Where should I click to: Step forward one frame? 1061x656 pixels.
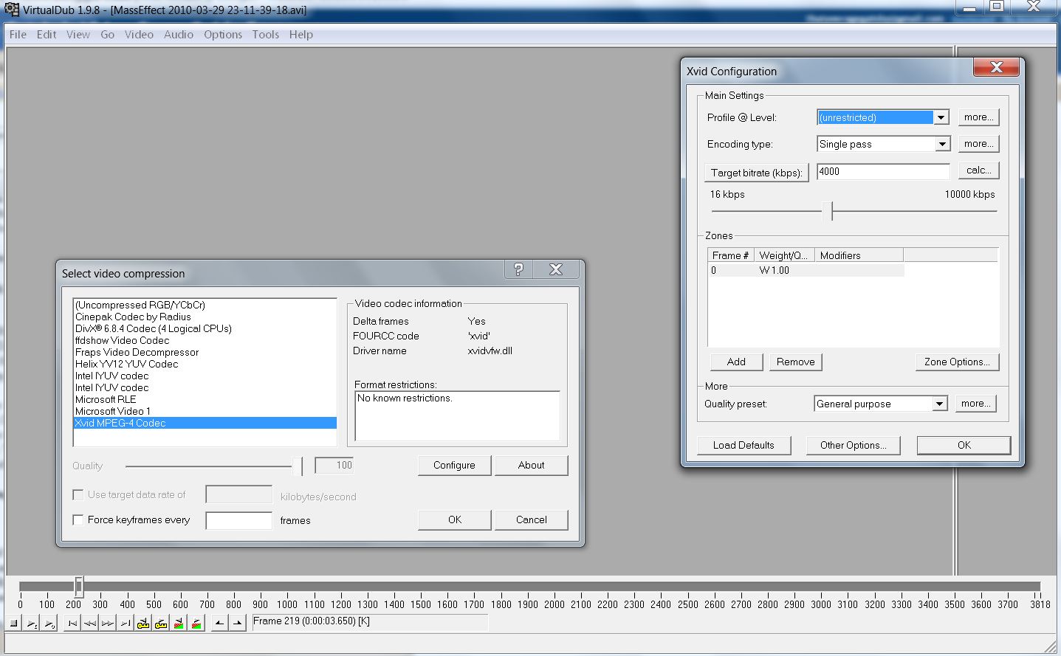point(108,624)
